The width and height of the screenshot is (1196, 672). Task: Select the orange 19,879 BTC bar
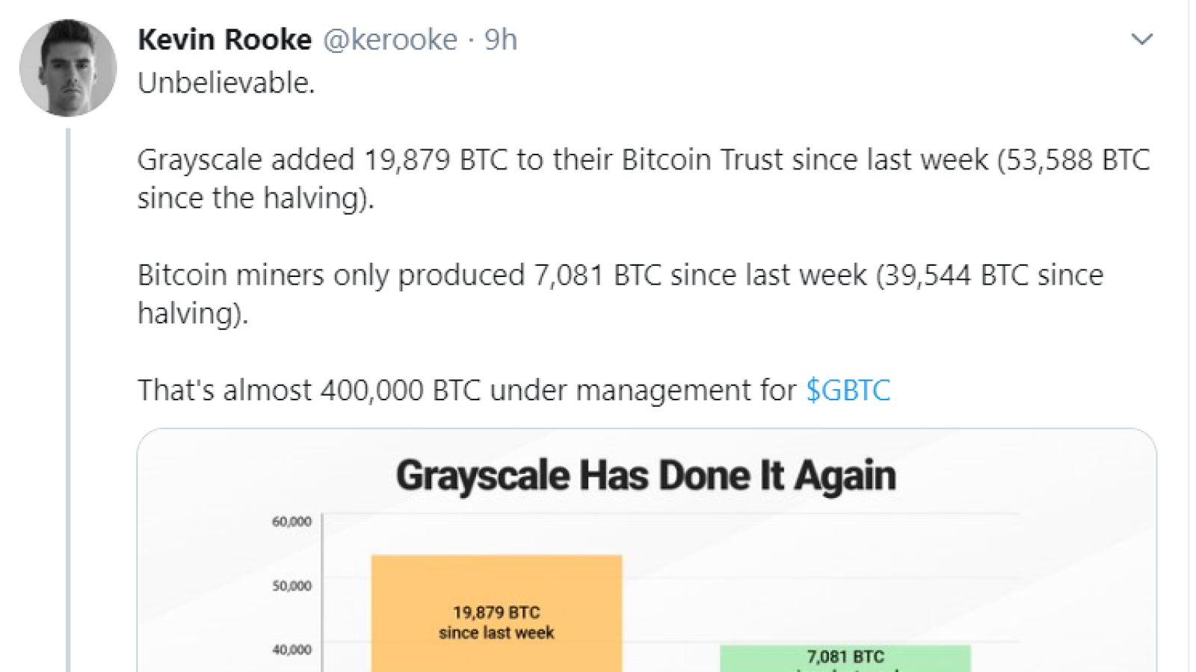(x=496, y=613)
